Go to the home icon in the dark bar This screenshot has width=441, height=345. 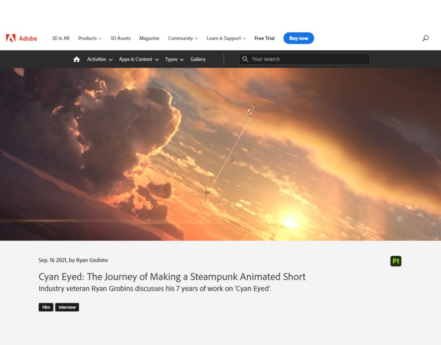click(x=77, y=59)
